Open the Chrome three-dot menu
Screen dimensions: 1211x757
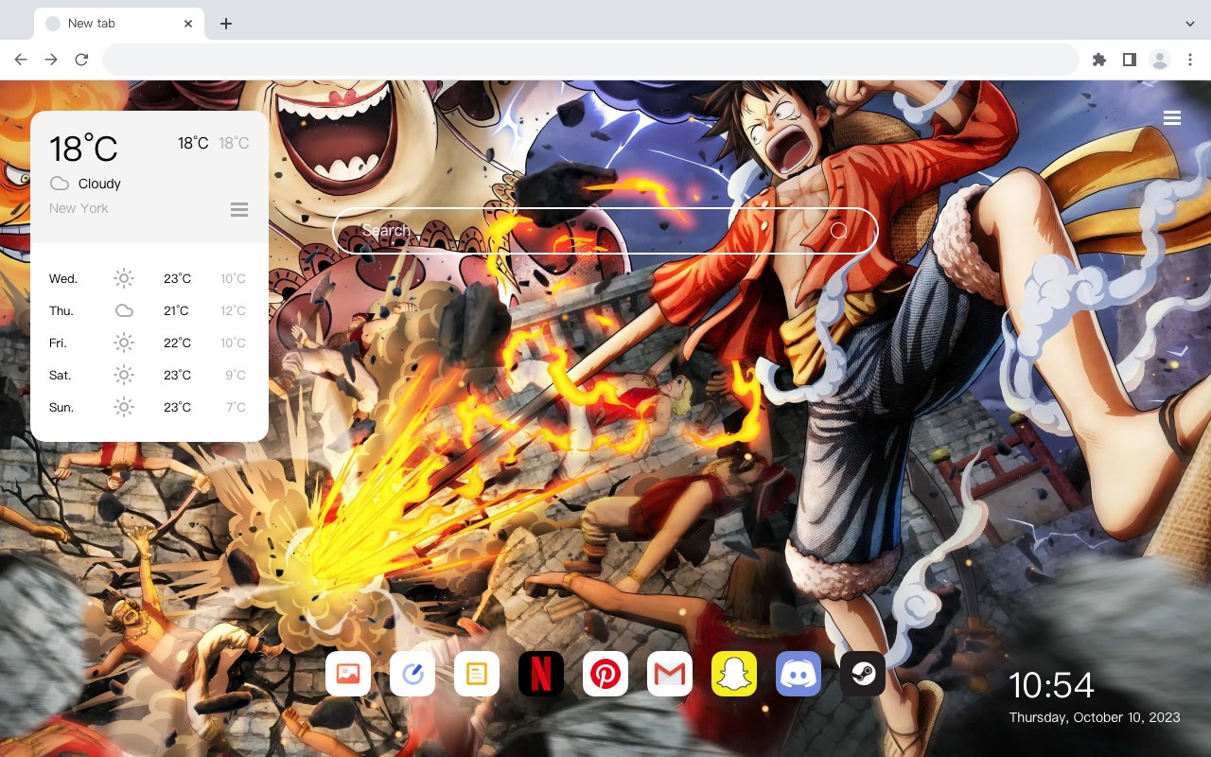(1190, 60)
